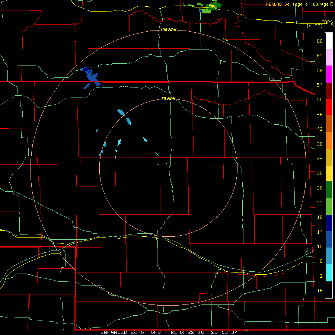The height and width of the screenshot is (335, 335).
Task: Click the 50 NMI range ring label
Action: click(168, 99)
